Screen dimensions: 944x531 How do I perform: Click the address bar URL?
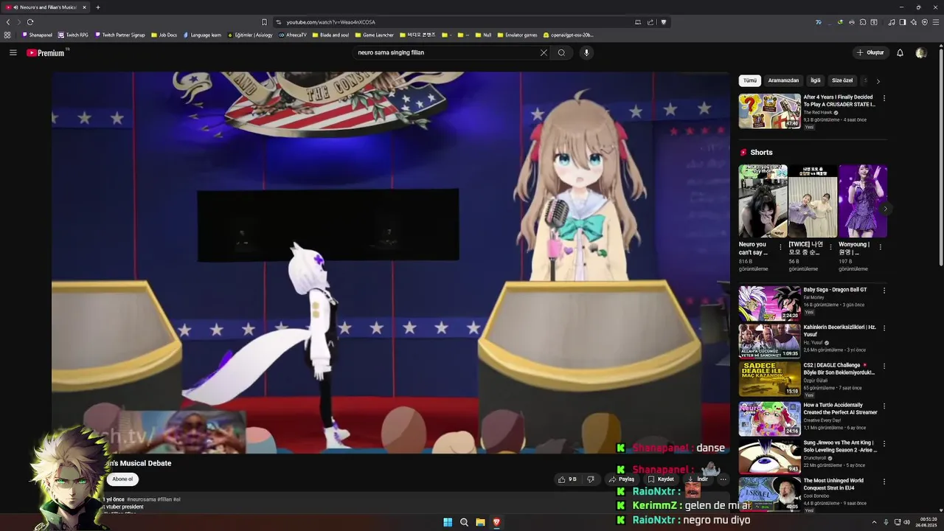[330, 22]
